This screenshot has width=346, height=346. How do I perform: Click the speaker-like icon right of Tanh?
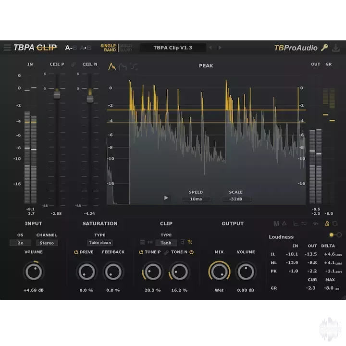click(x=182, y=242)
